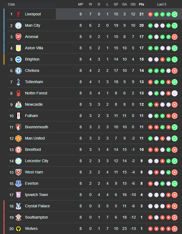Click the Crystal Palace eagle crest

click(18, 206)
